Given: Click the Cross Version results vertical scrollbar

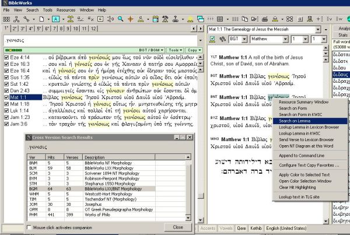Looking at the screenshot, I should pos(188,187).
